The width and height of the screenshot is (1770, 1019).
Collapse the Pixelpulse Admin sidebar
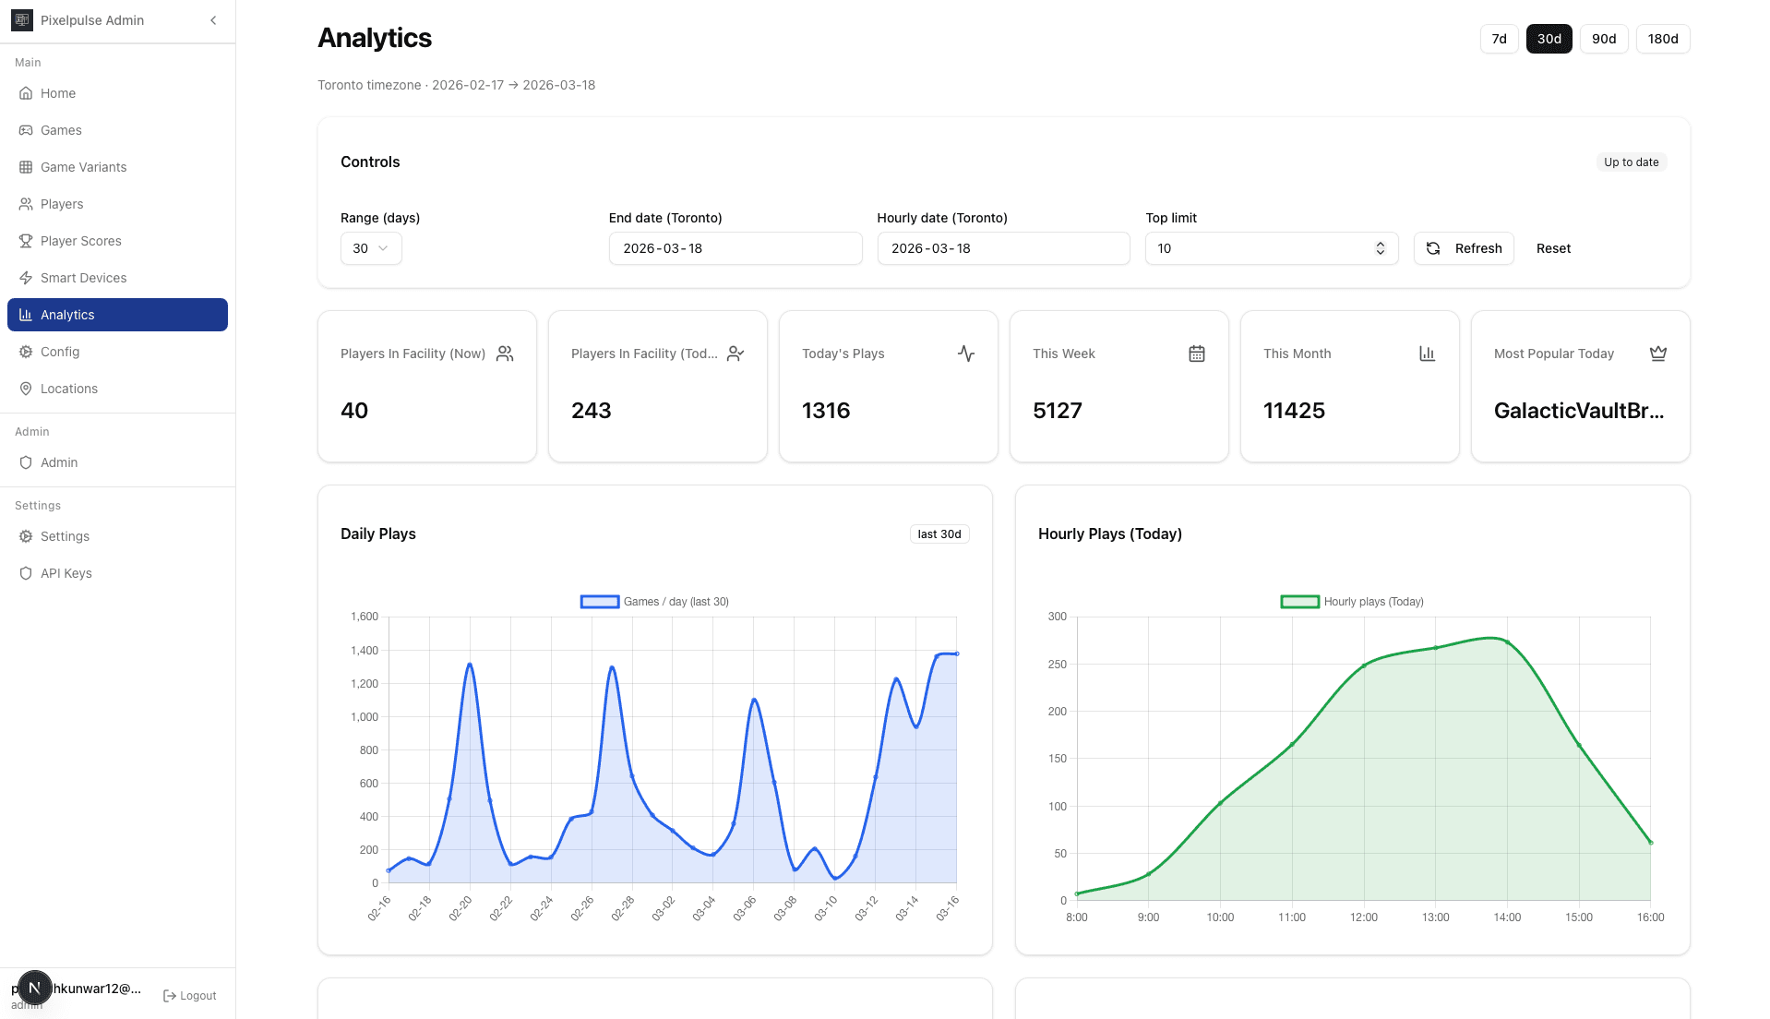tap(213, 19)
